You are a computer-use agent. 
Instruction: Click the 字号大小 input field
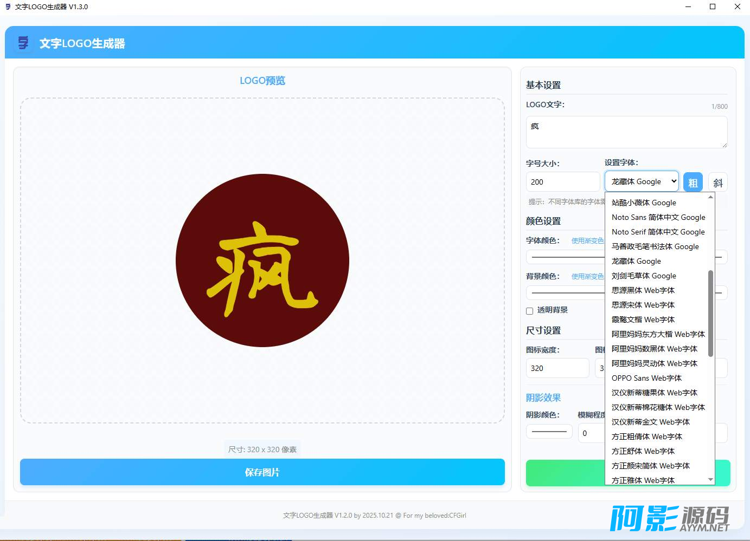[x=562, y=182]
